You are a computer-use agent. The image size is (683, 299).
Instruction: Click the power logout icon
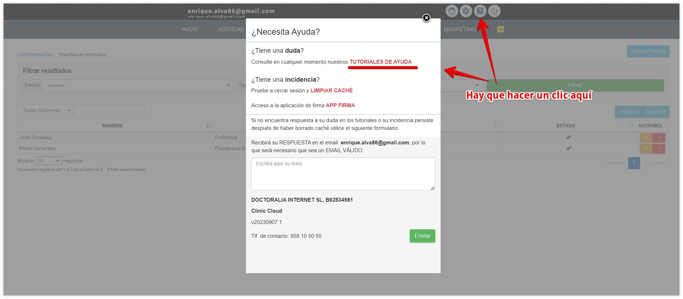tap(494, 11)
